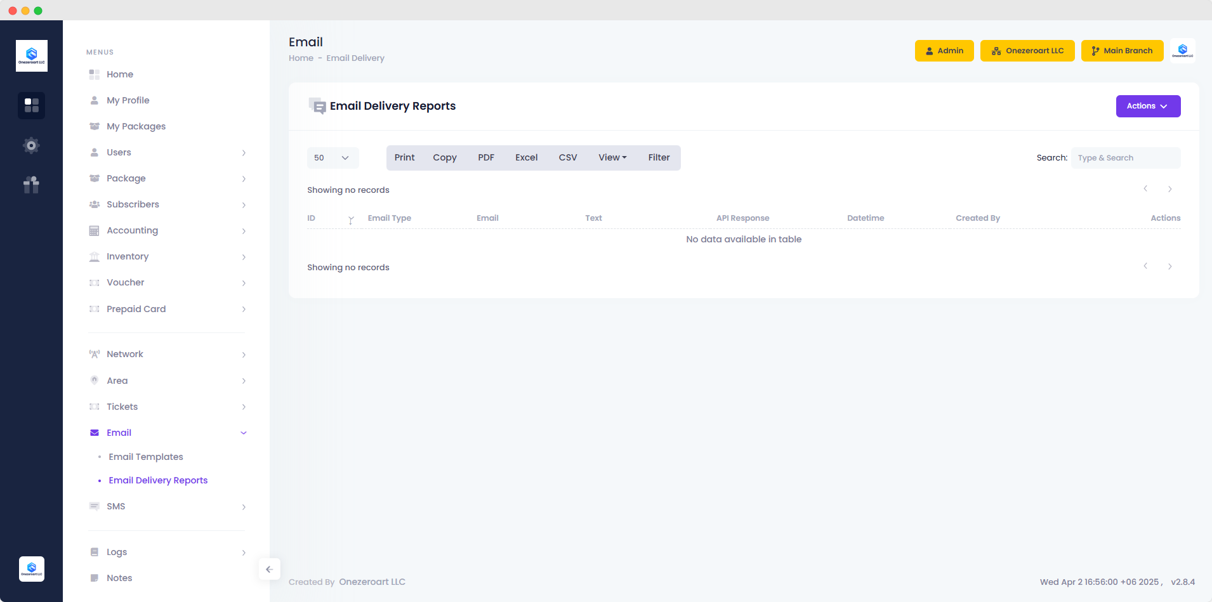The width and height of the screenshot is (1212, 602).
Task: Click the Prepaid Card icon
Action: (x=95, y=309)
